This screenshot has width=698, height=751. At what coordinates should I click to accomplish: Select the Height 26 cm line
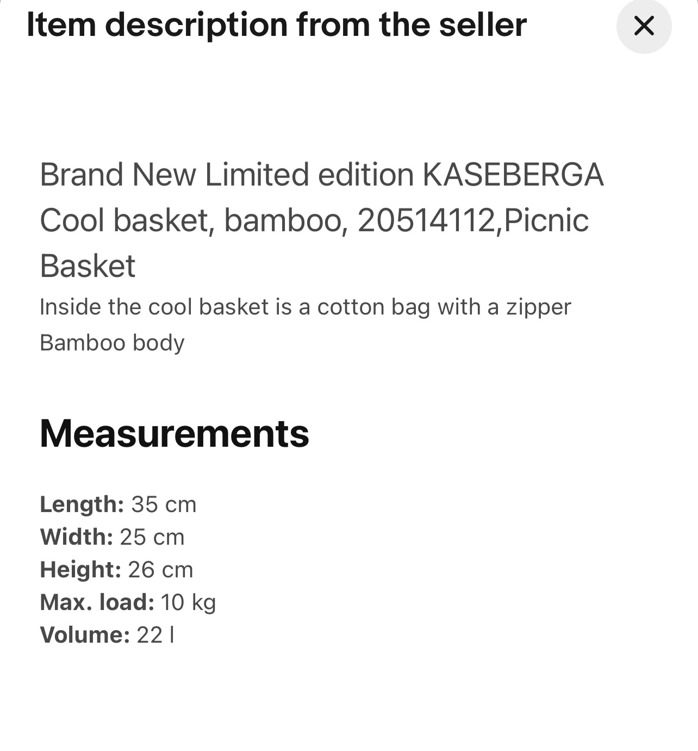(x=116, y=570)
